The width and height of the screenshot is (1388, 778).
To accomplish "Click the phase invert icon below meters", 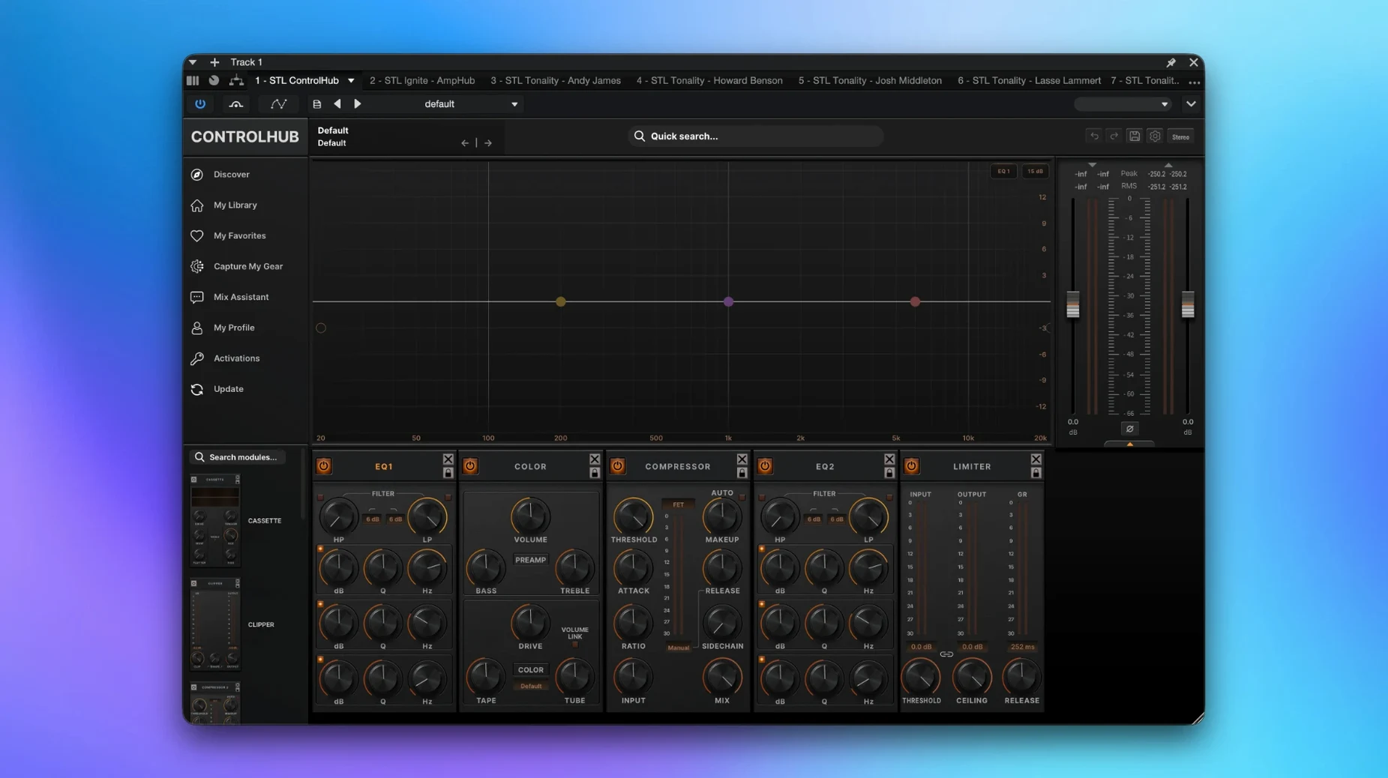I will (x=1129, y=429).
